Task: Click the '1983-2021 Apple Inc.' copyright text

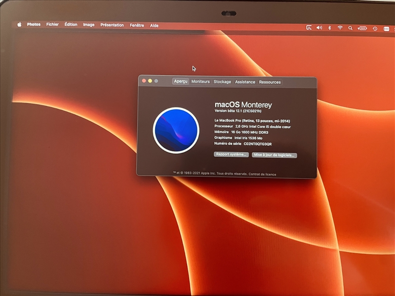Action: click(x=200, y=173)
